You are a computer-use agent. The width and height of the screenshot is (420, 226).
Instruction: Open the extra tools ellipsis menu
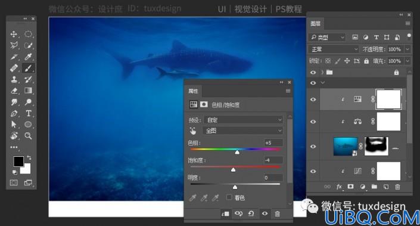click(x=14, y=147)
